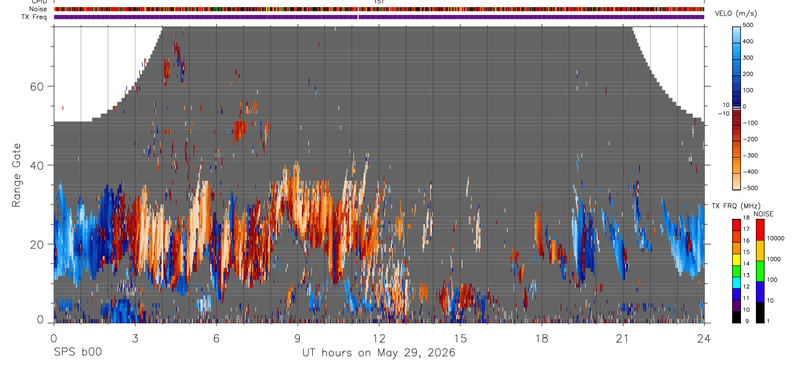Screen dimensions: 792x366
Task: Click the 10000 label on NOISE scale
Action: click(x=775, y=239)
